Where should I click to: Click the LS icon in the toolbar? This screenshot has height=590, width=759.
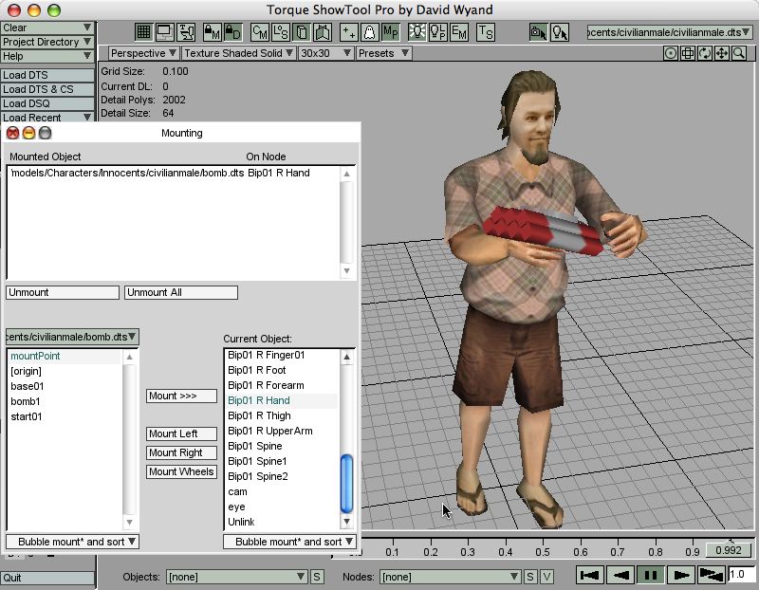pos(281,31)
